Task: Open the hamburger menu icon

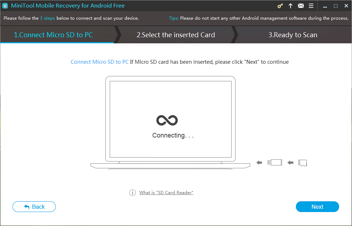Action: (311, 6)
